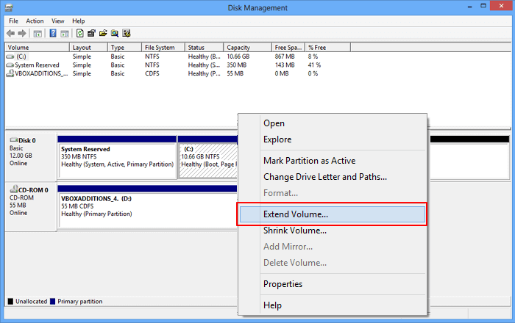Click the blue Help question mark icon

click(53, 33)
